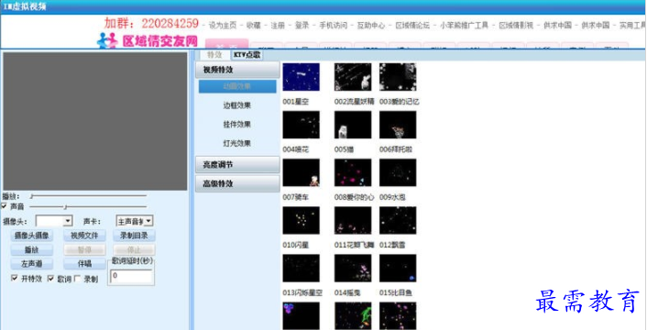This screenshot has height=330, width=647.
Task: Click the 视频文件 video file button
Action: 84,236
